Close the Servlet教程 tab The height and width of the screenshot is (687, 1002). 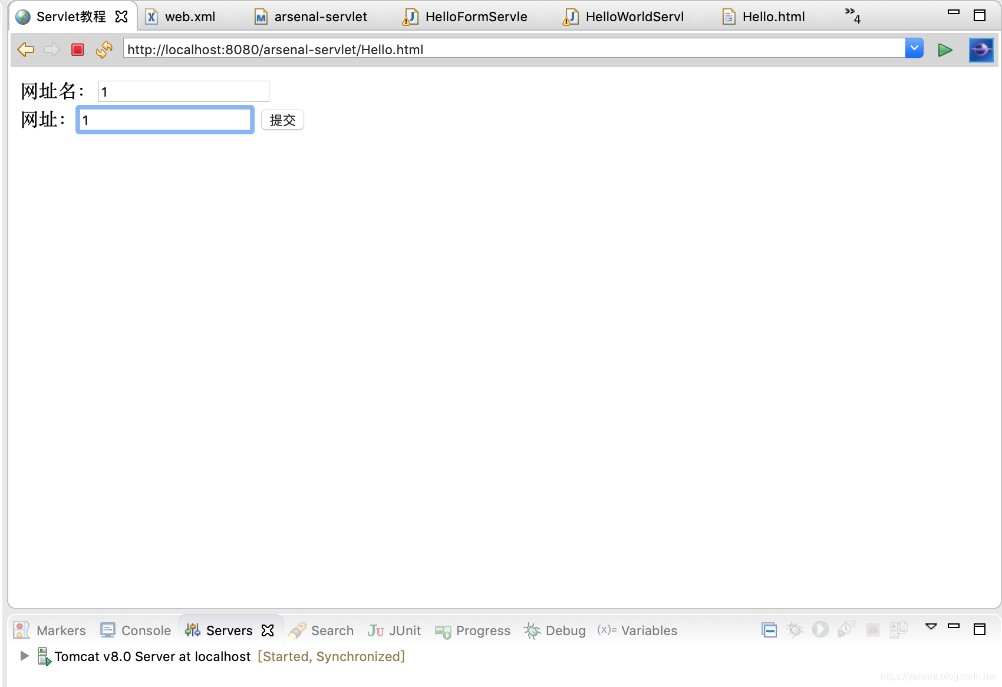(x=121, y=16)
